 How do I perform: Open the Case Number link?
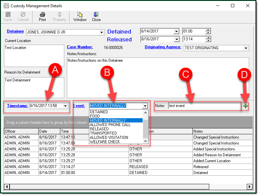click(80, 47)
